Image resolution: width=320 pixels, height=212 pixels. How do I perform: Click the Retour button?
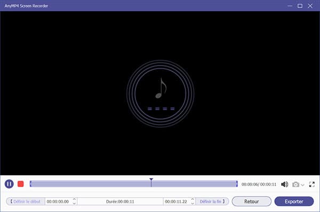point(252,201)
